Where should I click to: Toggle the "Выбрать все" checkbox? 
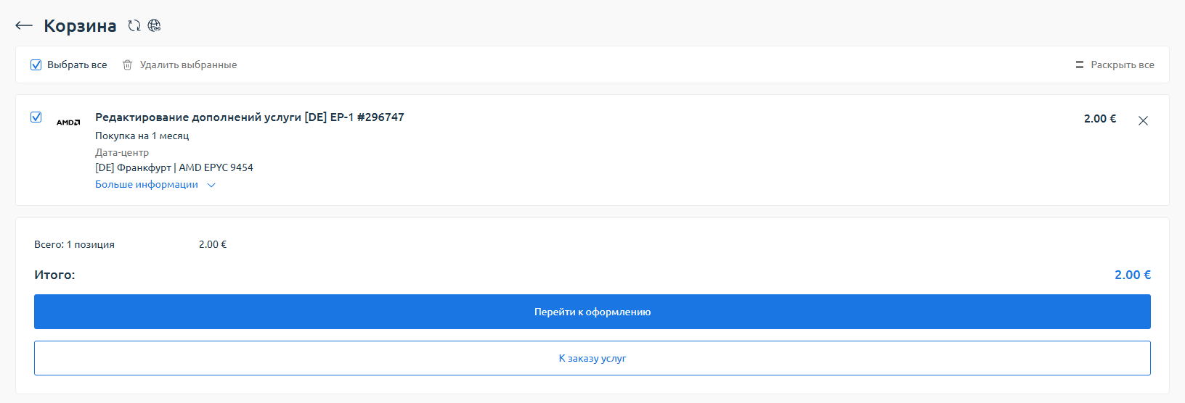[x=36, y=65]
